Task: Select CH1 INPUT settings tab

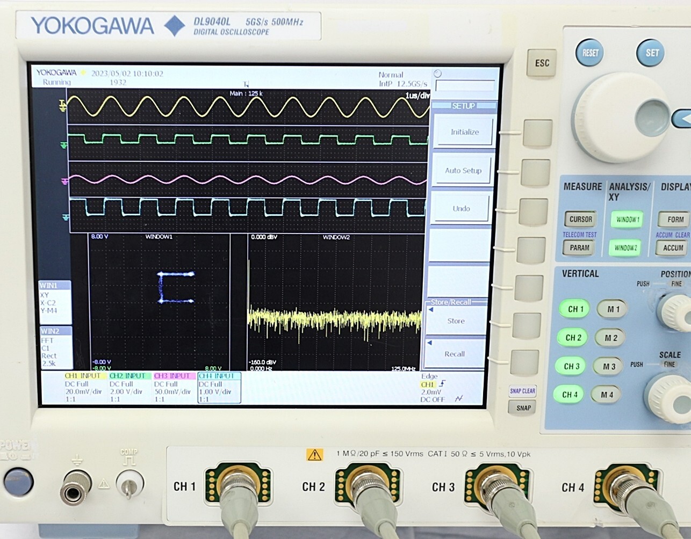Action: point(85,376)
